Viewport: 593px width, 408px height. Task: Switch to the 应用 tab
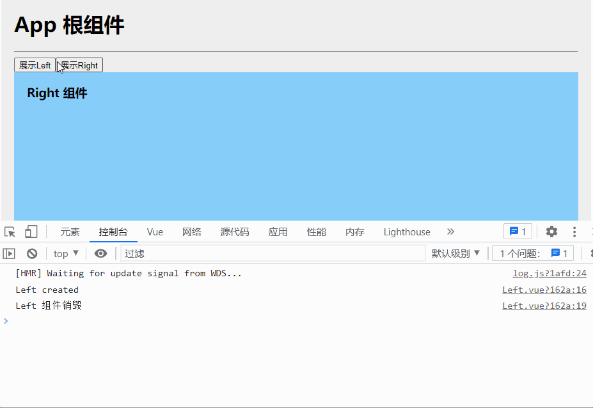coord(278,231)
